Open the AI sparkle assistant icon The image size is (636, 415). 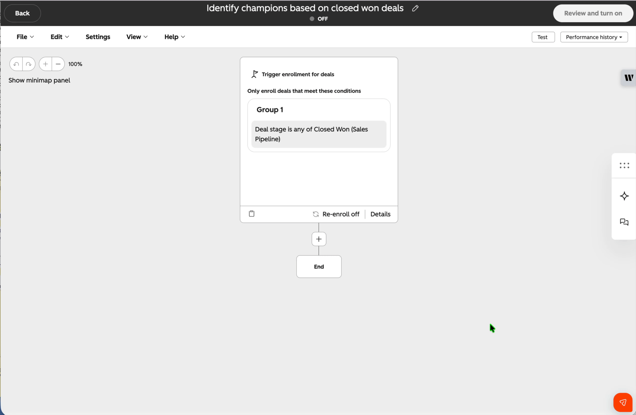click(624, 196)
